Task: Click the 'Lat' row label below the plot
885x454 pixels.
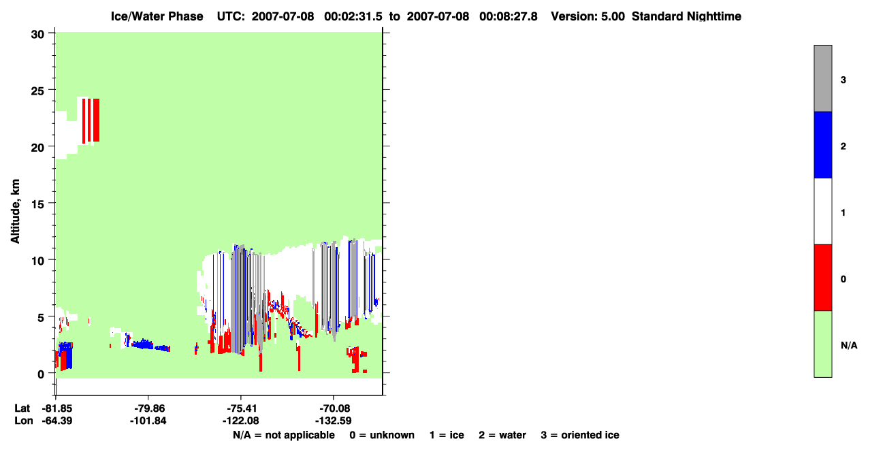Action: [22, 408]
